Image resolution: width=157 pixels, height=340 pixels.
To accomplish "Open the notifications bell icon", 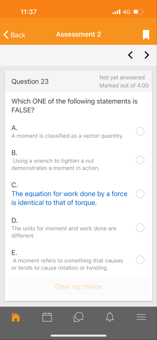I will click(110, 317).
